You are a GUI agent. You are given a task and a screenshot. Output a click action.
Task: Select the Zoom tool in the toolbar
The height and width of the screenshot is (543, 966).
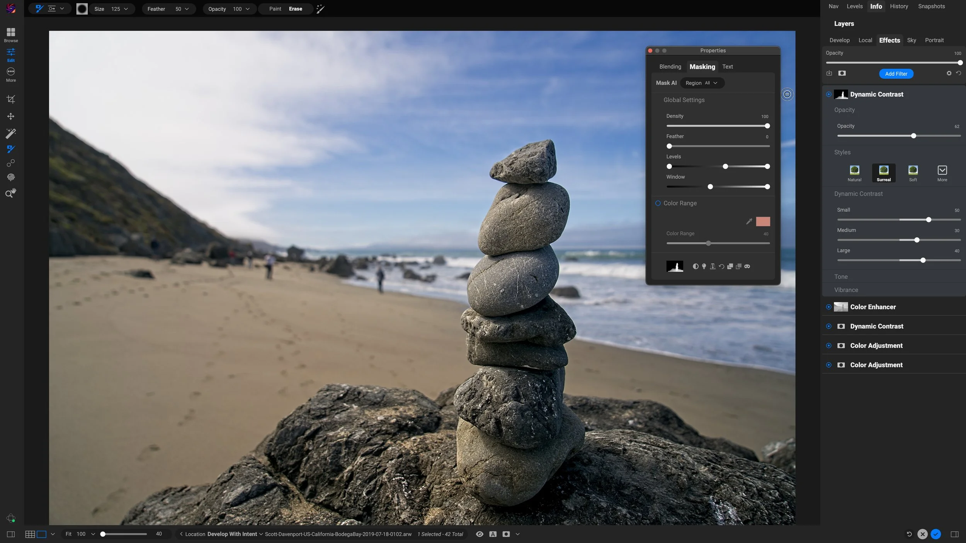click(11, 193)
